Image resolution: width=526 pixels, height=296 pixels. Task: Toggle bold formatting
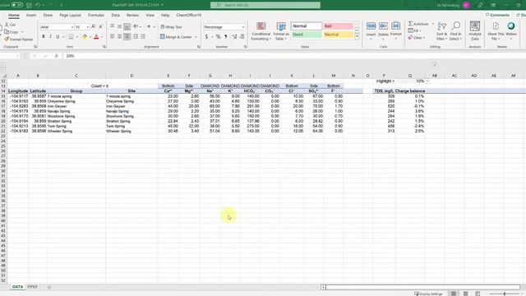(44, 36)
